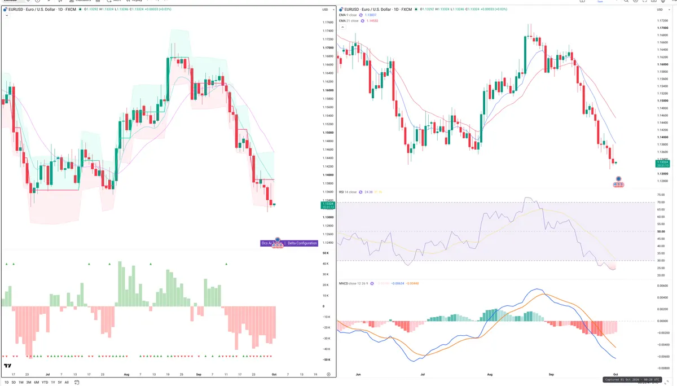Click the Jun label on the right time axis

tap(359, 374)
